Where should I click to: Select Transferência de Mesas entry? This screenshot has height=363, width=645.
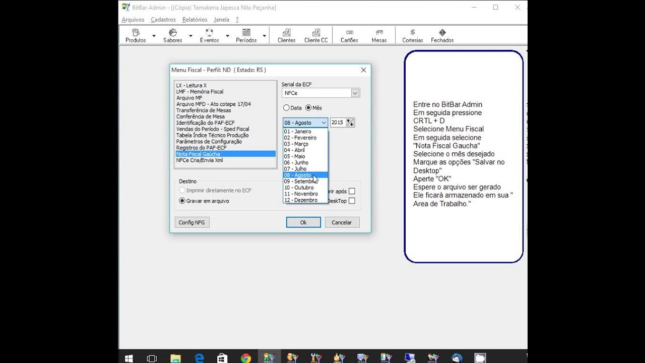[x=225, y=110]
